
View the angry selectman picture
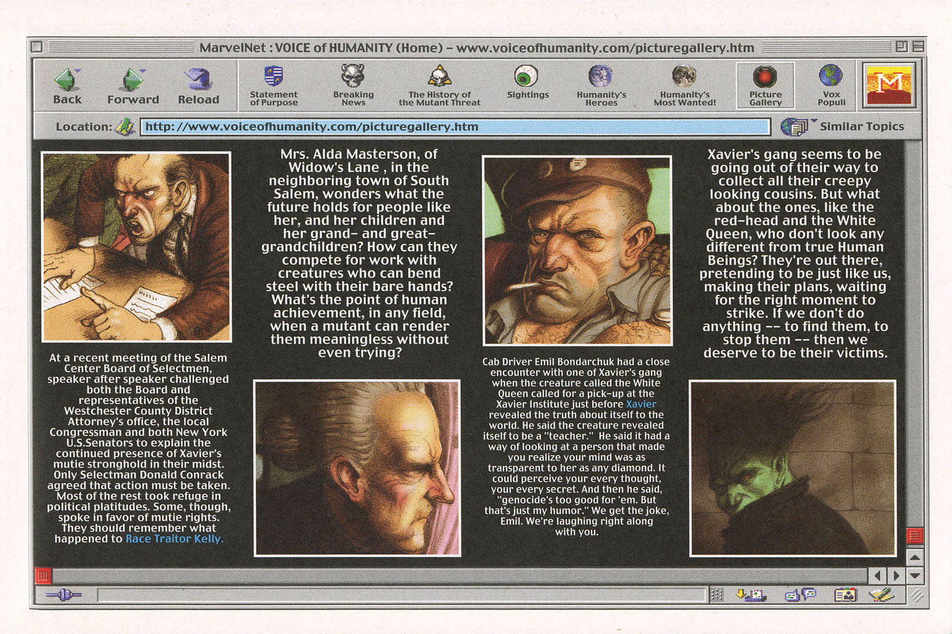click(136, 247)
